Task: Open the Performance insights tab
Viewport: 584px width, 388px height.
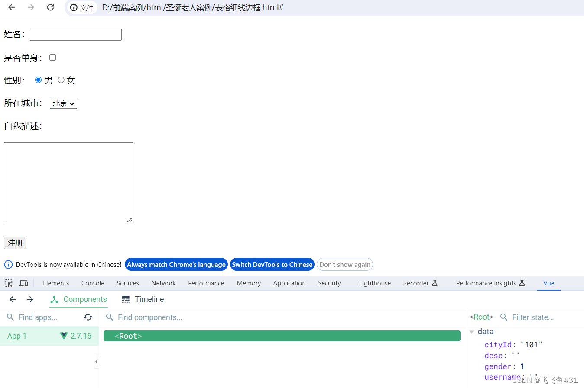Action: (x=490, y=283)
